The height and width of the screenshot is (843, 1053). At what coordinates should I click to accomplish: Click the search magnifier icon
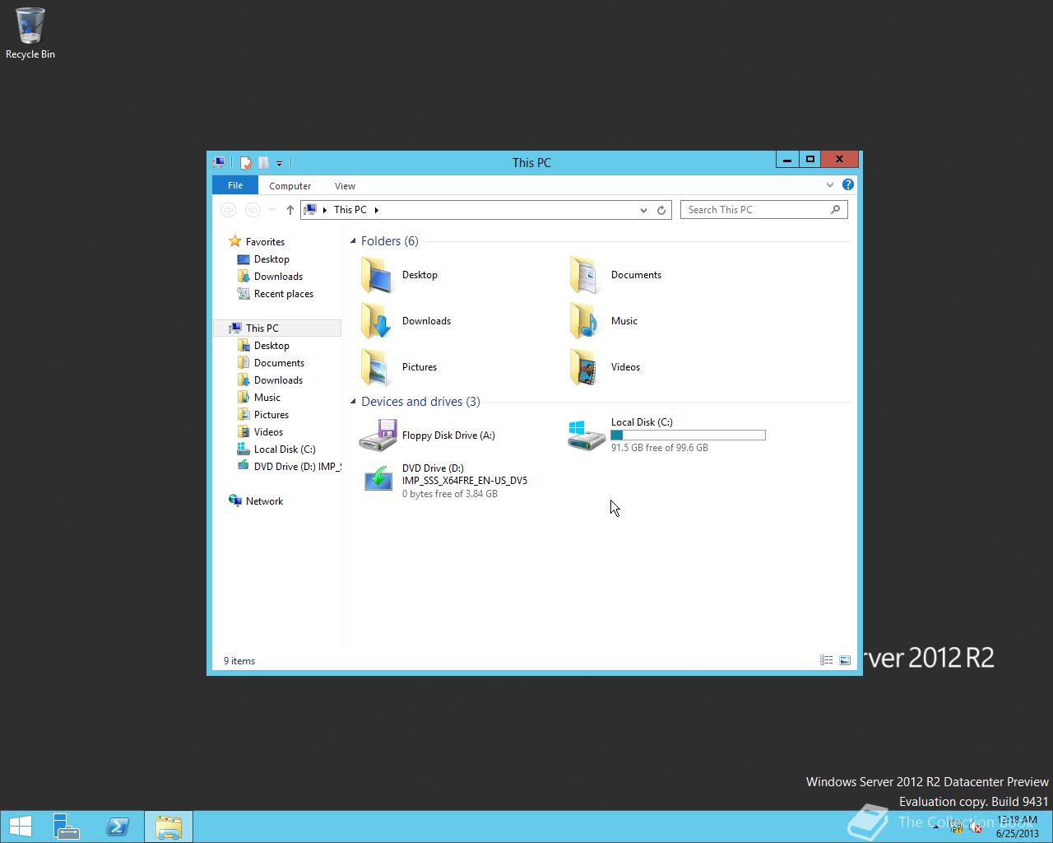click(x=836, y=210)
